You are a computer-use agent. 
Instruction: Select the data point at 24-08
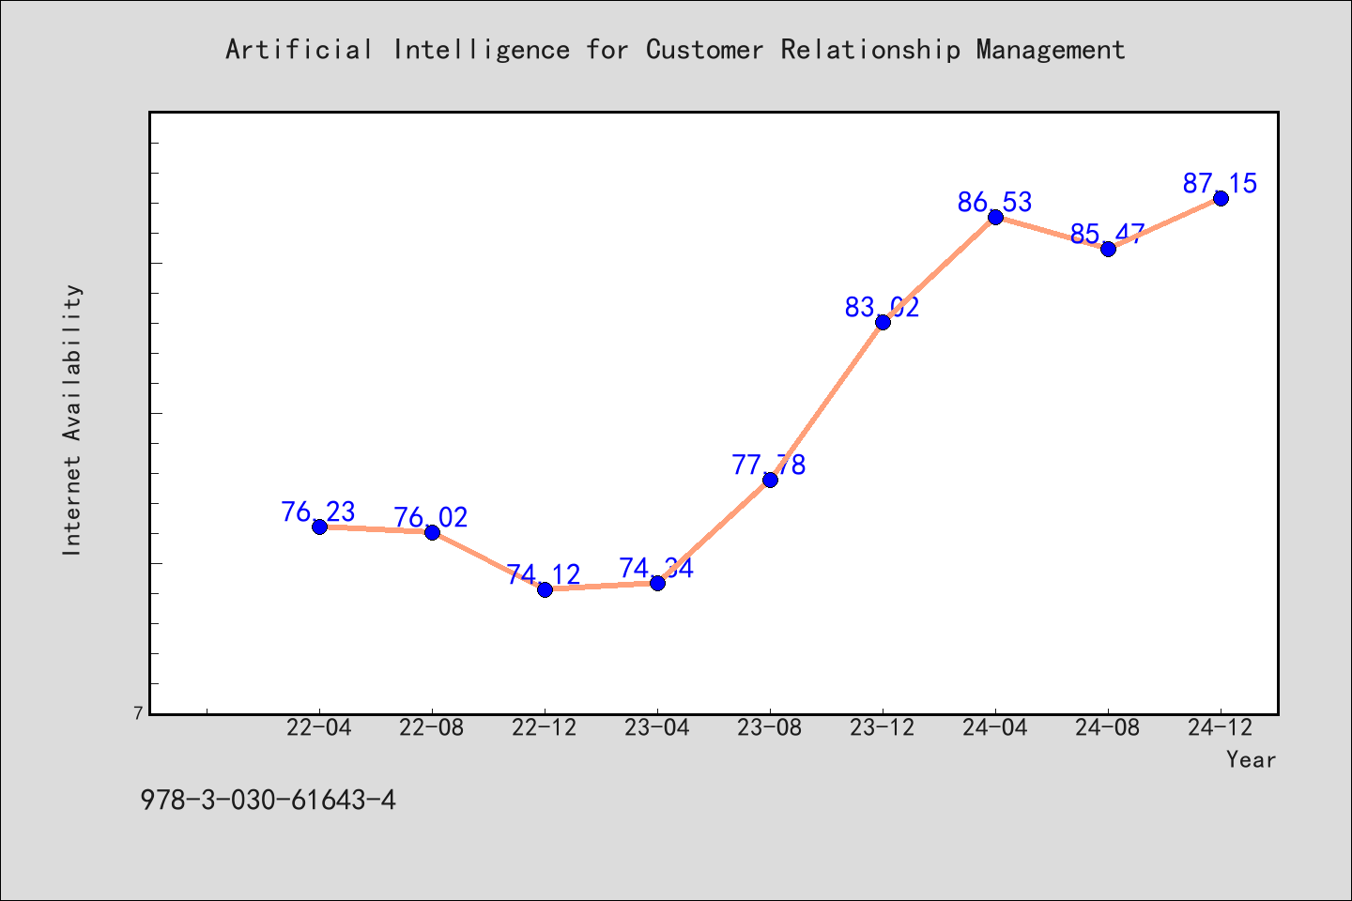(1108, 249)
